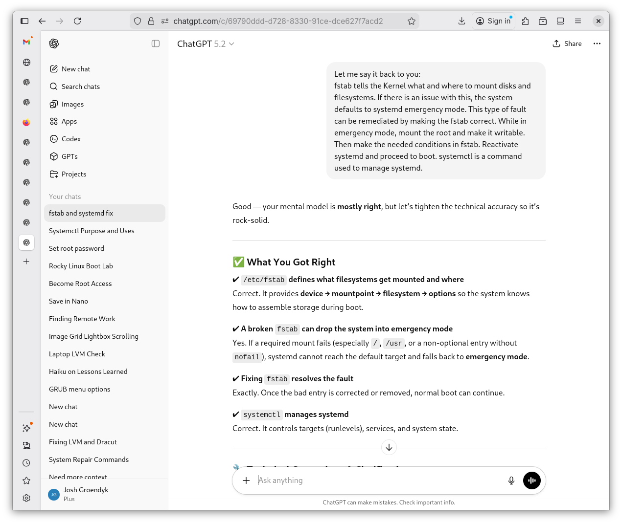Expand the ChatGPT 5.2 model selector
Screen dimensions: 622x524
click(x=206, y=44)
